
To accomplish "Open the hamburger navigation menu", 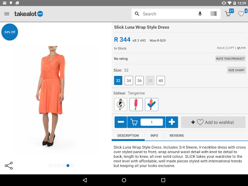I will tap(7, 14).
